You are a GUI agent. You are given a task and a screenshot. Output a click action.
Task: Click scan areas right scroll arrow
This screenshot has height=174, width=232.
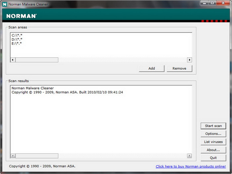coord(189,60)
